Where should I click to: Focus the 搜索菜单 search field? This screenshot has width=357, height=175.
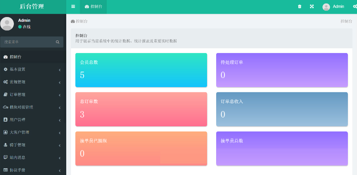(29, 42)
